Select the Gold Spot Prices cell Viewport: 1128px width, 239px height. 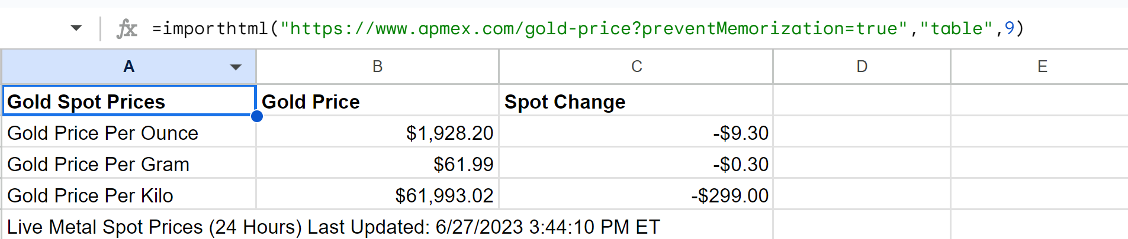pyautogui.click(x=128, y=102)
